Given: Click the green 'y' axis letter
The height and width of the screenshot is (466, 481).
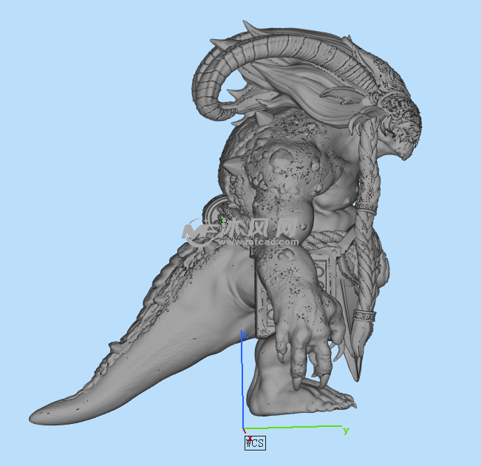Looking at the screenshot, I should tap(346, 430).
